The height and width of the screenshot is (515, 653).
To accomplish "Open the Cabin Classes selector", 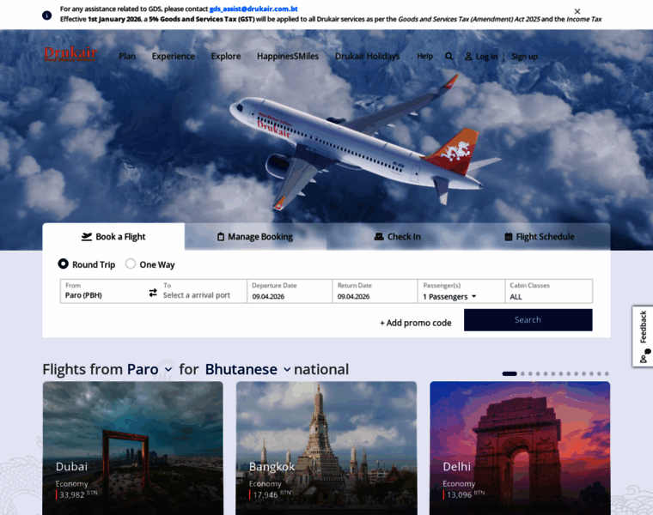I will pyautogui.click(x=548, y=291).
